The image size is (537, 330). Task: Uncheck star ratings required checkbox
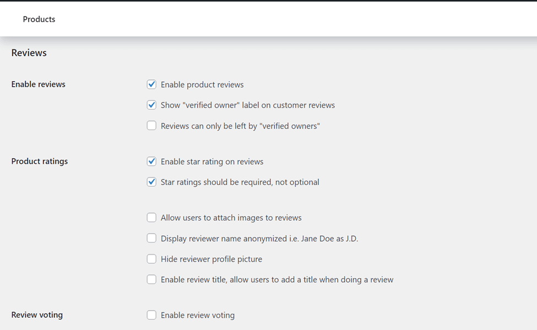(151, 182)
